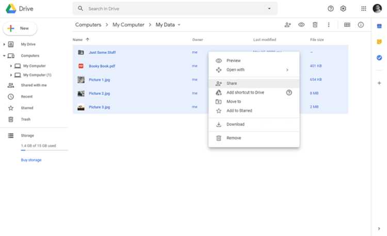Select the Picture 3.jpg file
The width and height of the screenshot is (387, 236).
99,107
